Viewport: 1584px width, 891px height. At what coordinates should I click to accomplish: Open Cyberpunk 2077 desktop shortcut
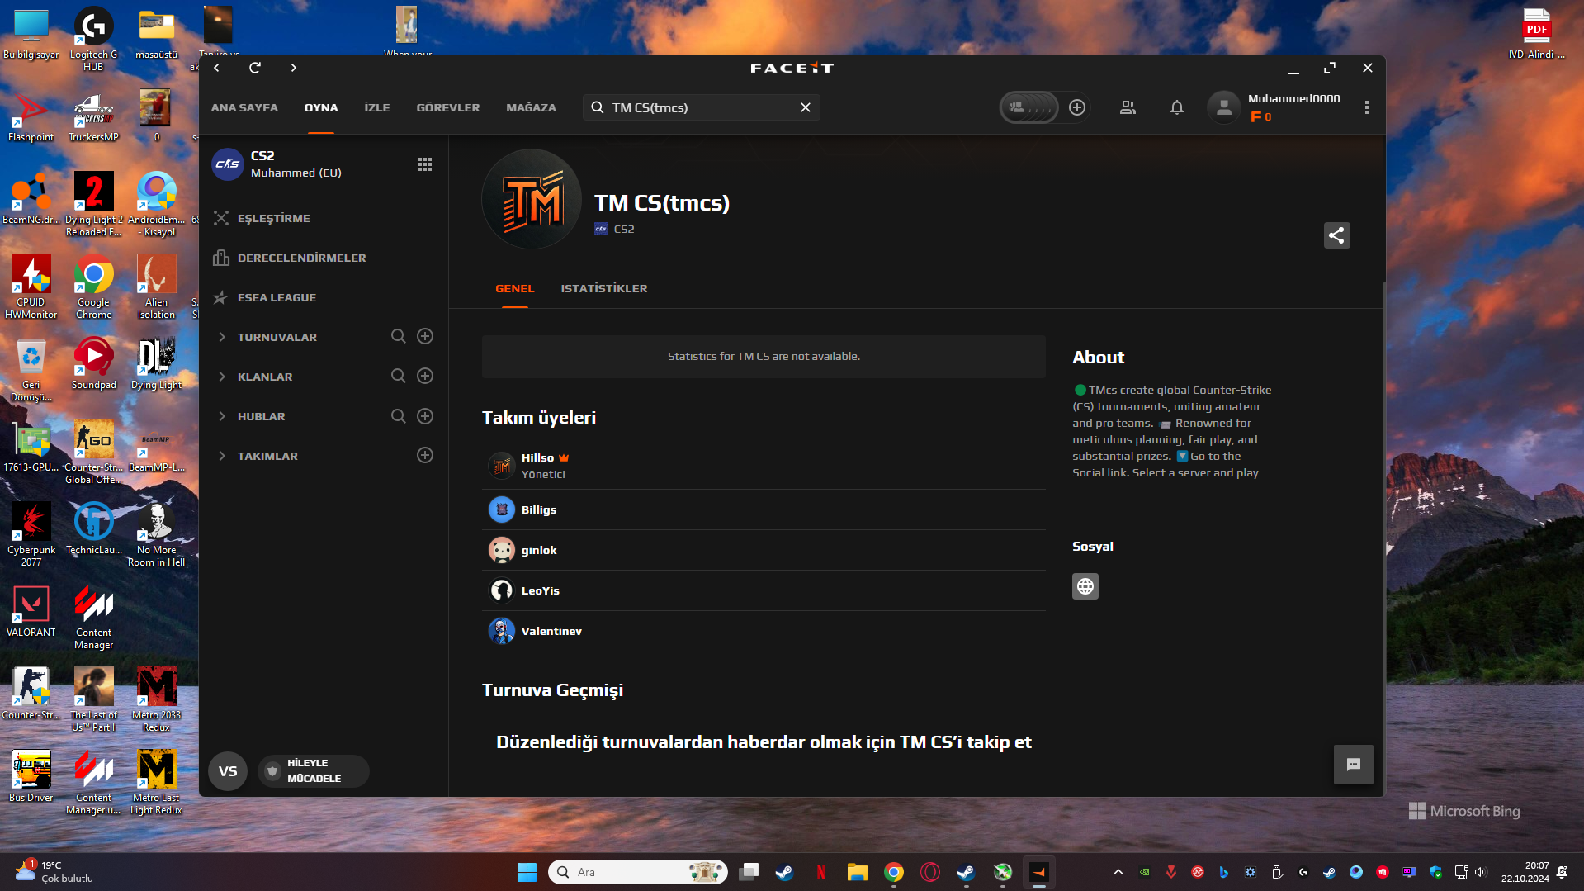pos(31,535)
